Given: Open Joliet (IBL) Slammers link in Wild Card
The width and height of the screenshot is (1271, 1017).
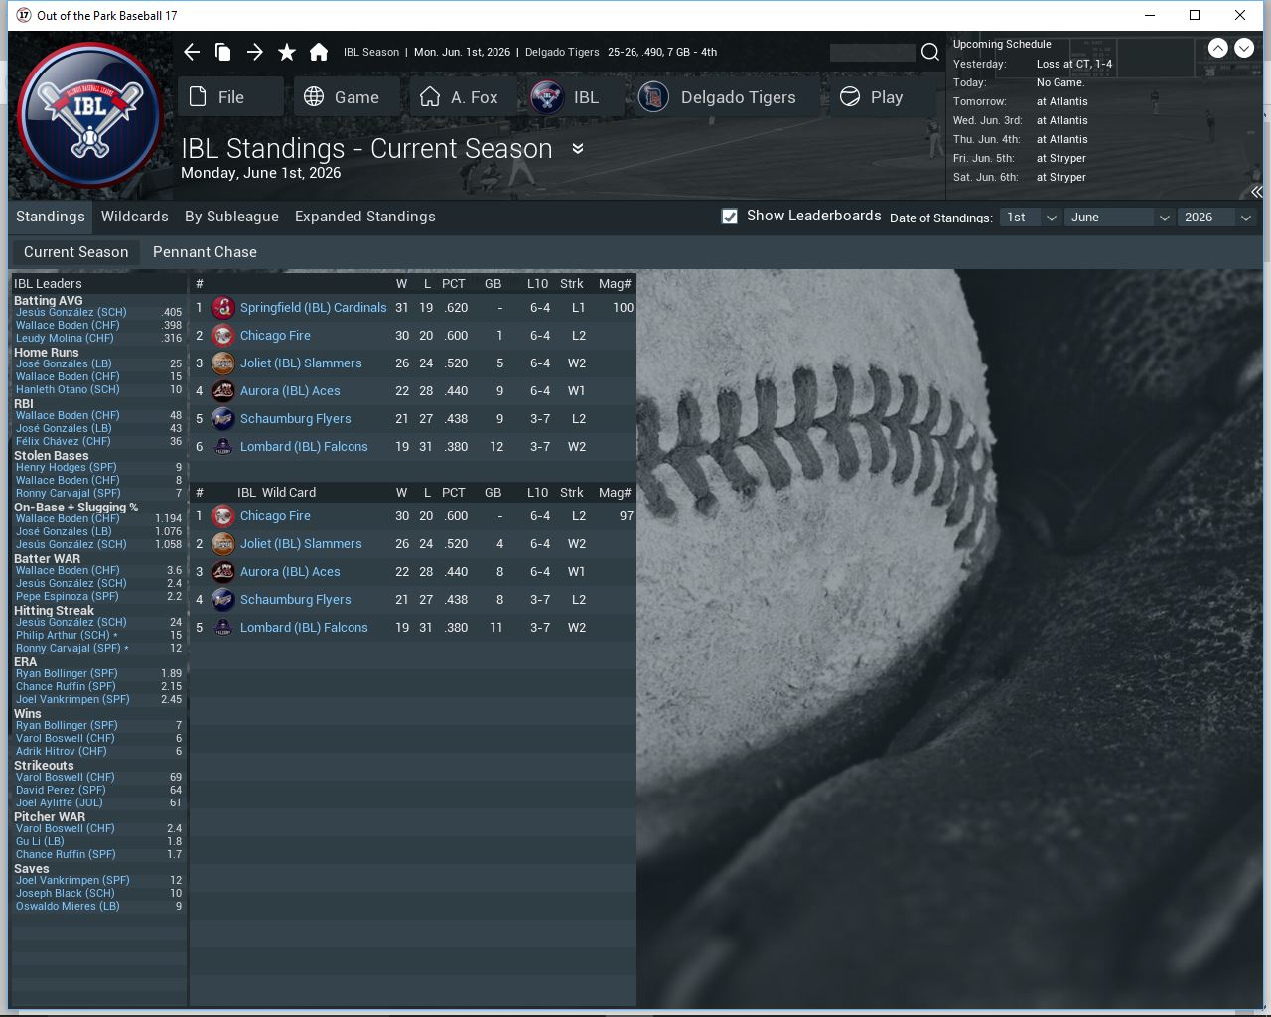Looking at the screenshot, I should [301, 544].
